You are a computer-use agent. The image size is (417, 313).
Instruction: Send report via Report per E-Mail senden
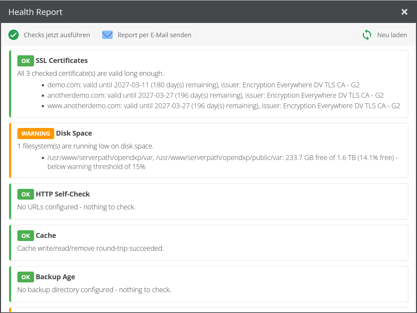(x=147, y=35)
